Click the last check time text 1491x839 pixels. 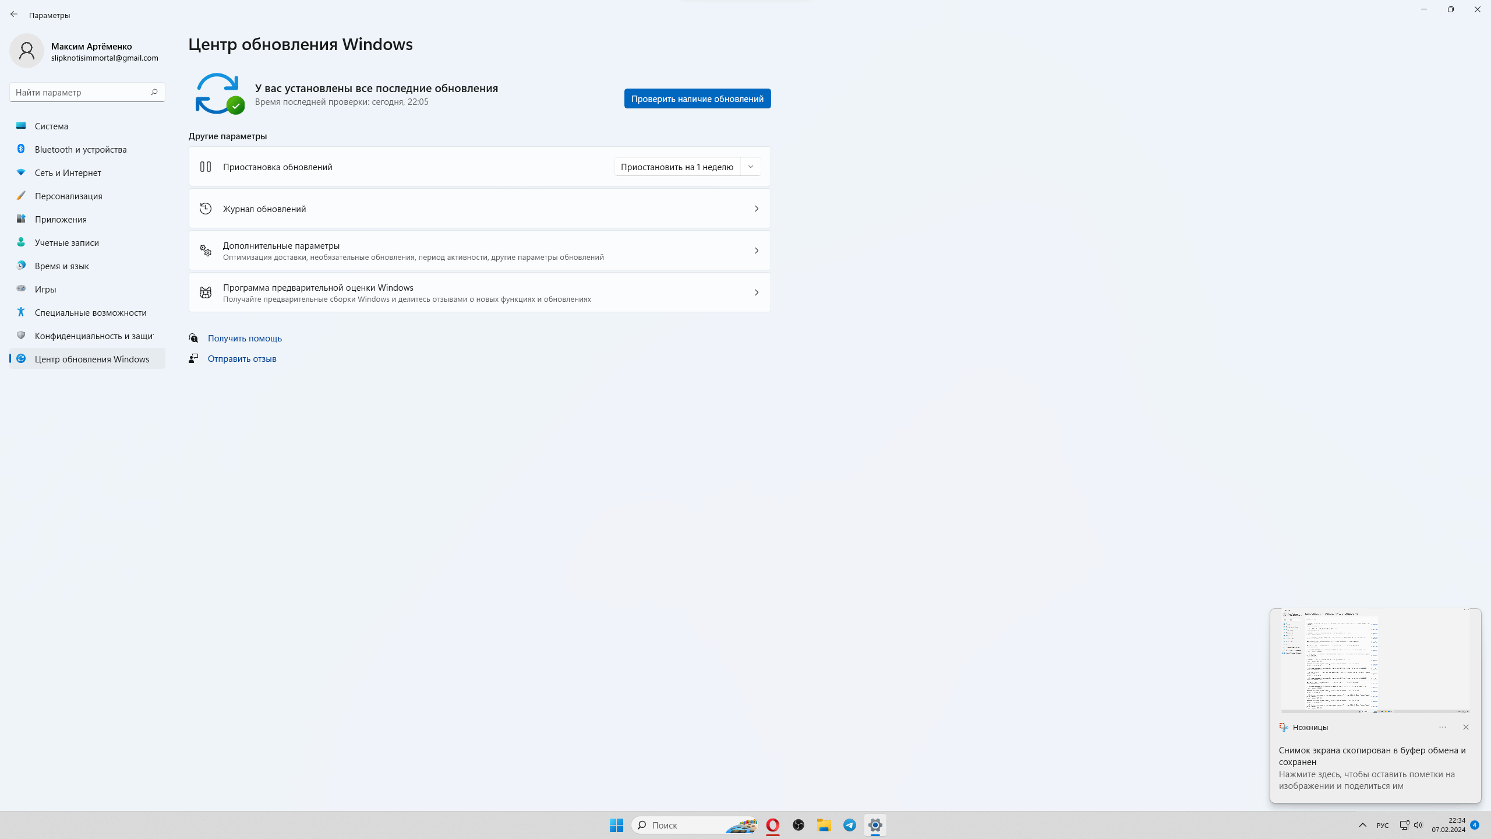[342, 102]
